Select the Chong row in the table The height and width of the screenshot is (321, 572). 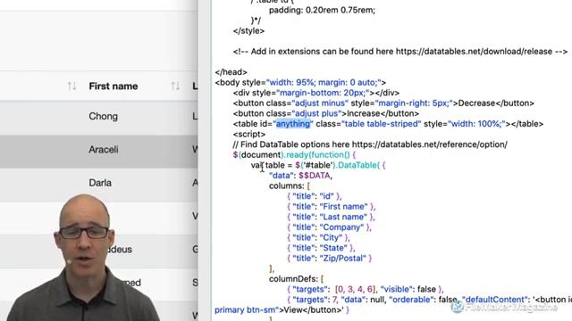[99, 117]
